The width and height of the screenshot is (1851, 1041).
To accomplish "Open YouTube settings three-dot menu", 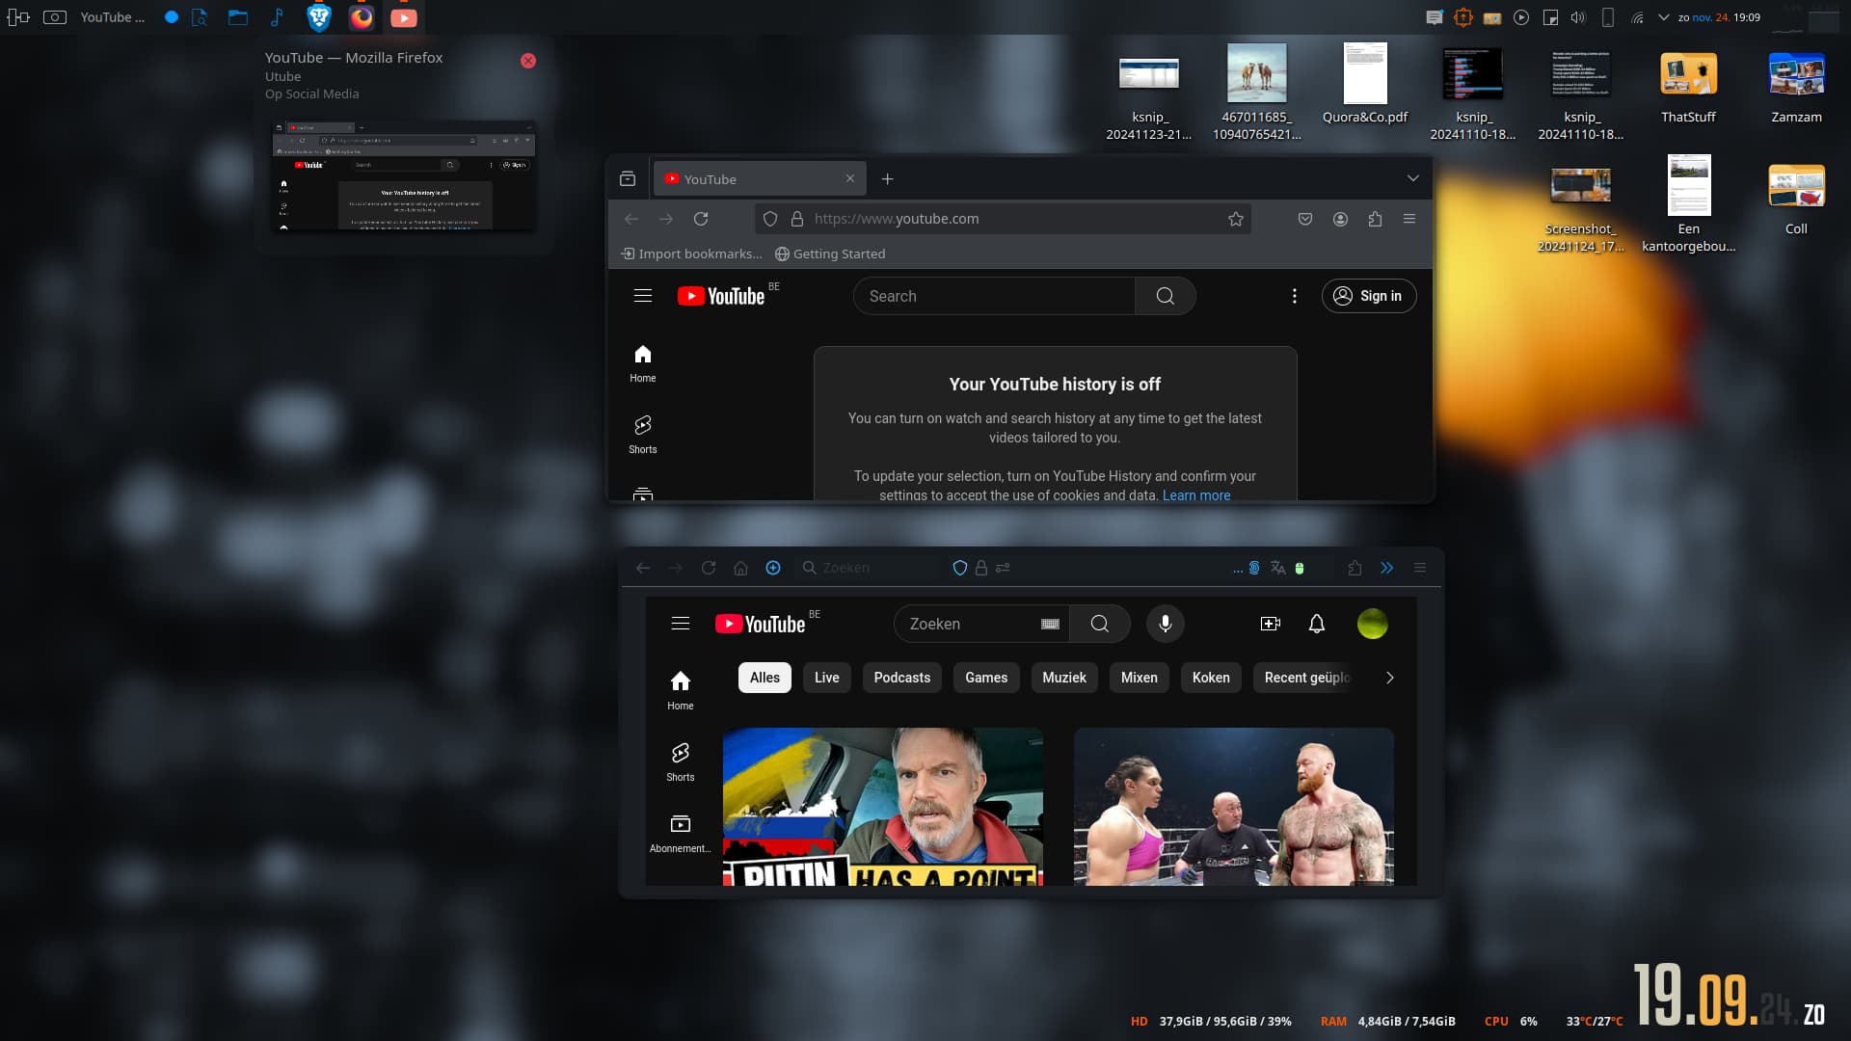I will [1294, 296].
